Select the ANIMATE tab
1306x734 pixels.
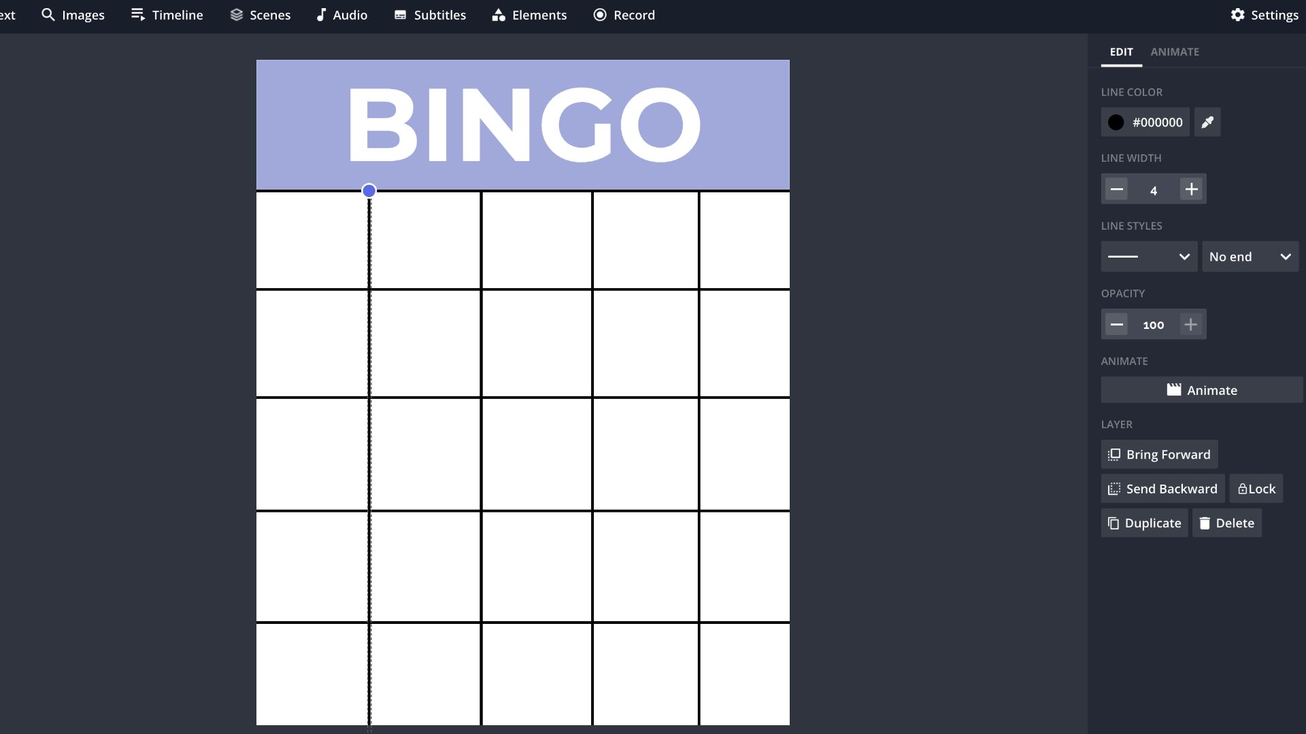(x=1175, y=51)
